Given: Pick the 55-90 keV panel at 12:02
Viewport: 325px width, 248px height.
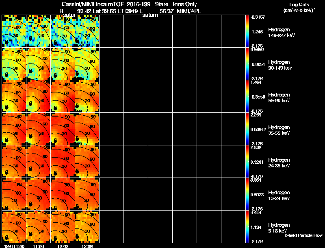Looking at the screenshot, I should 63,97.
